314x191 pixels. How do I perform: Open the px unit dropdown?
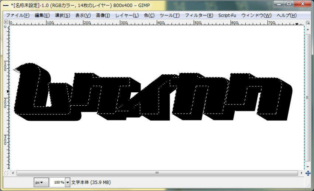point(41,182)
